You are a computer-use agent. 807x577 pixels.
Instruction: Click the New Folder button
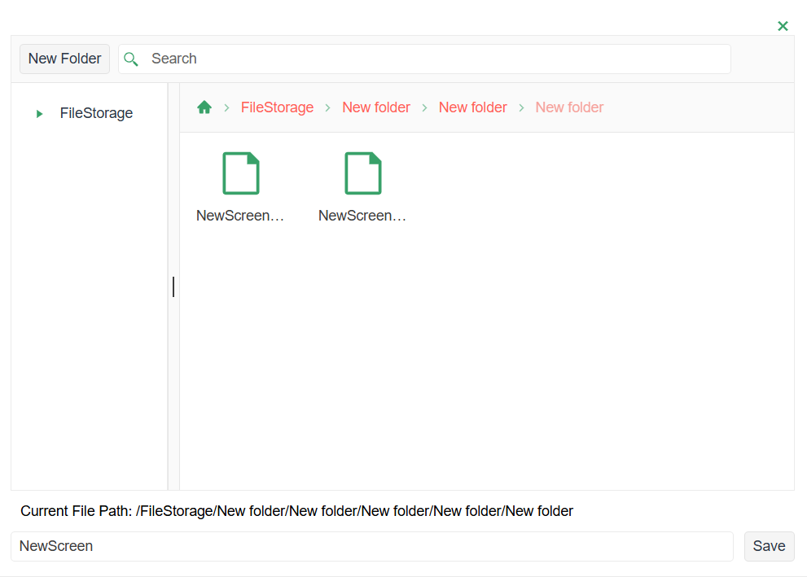[x=65, y=59]
